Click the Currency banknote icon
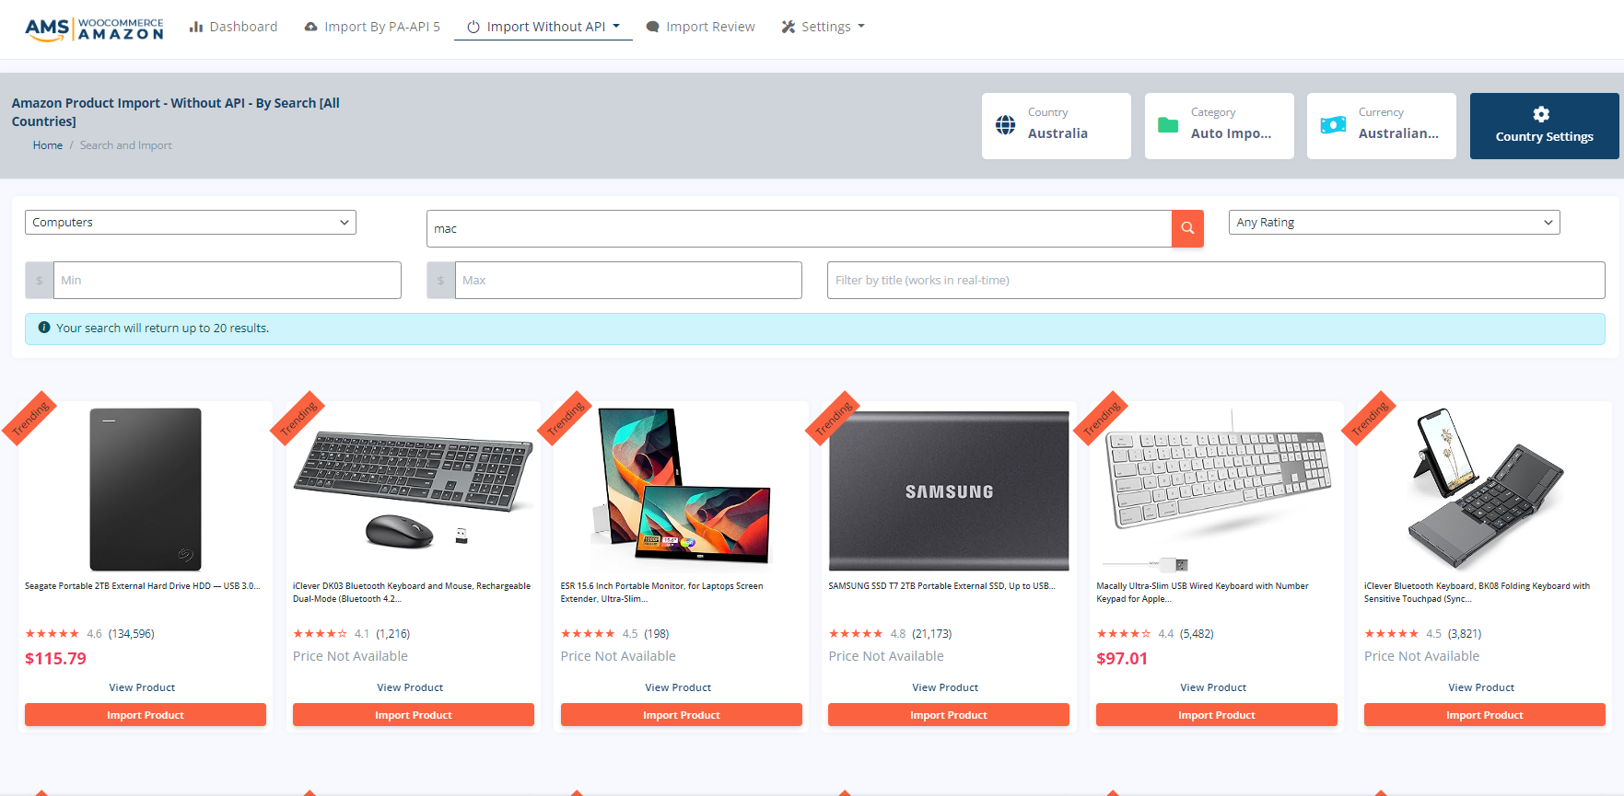This screenshot has width=1624, height=796. pyautogui.click(x=1333, y=125)
